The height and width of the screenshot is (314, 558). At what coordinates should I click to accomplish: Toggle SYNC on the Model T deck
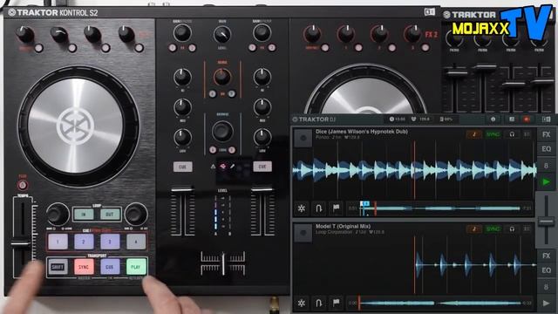[493, 229]
